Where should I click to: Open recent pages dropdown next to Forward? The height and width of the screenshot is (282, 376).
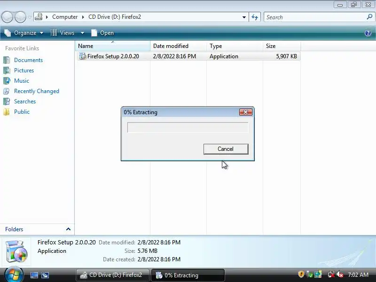(x=30, y=17)
